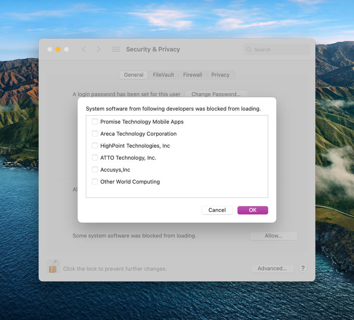Check the Promise Technology Mobile Apps checkbox
354x320 pixels.
pos(95,122)
